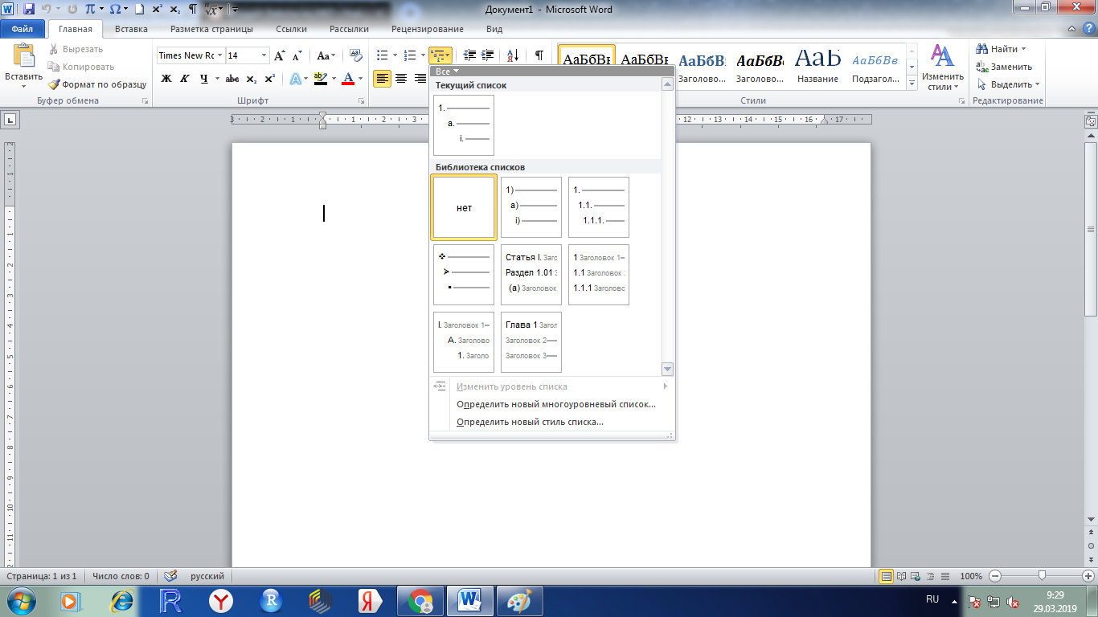The width and height of the screenshot is (1098, 617).
Task: Click the language indicator русский in status bar
Action: pos(207,576)
